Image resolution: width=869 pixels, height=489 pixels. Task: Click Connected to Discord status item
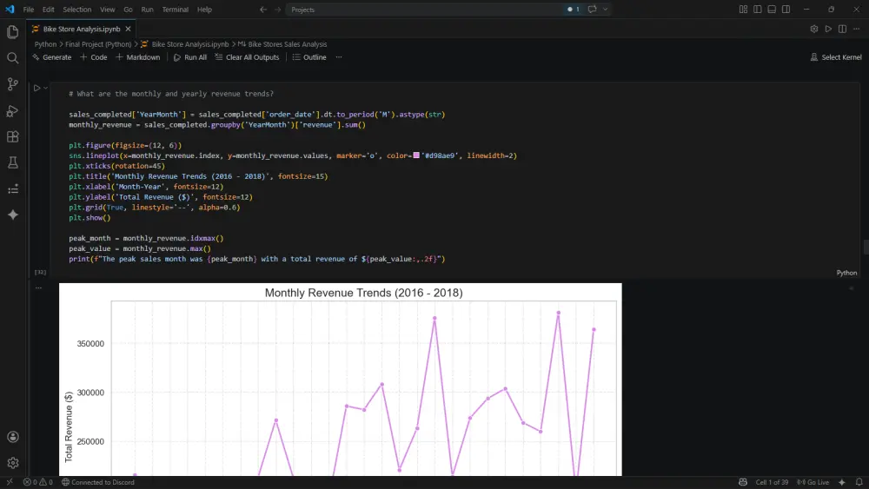coord(98,482)
